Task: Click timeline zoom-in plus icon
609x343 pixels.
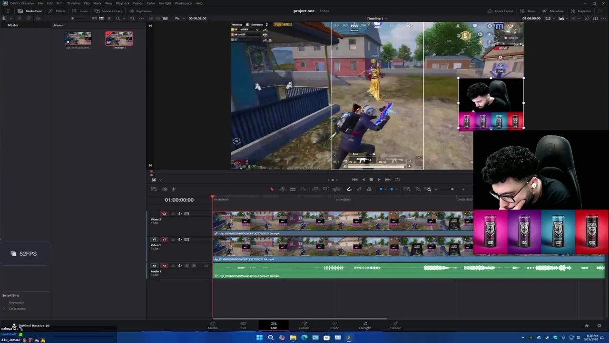Action: [463, 189]
